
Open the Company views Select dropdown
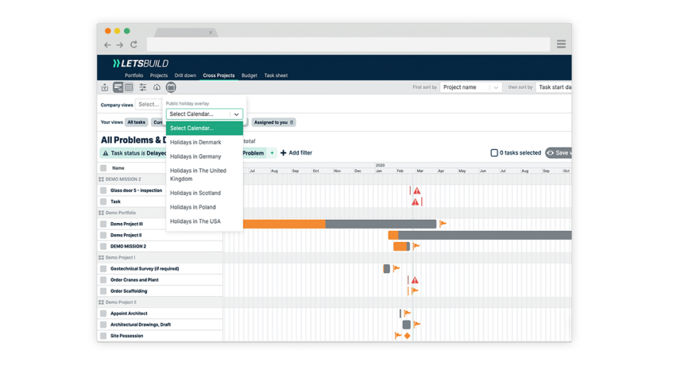pyautogui.click(x=149, y=105)
